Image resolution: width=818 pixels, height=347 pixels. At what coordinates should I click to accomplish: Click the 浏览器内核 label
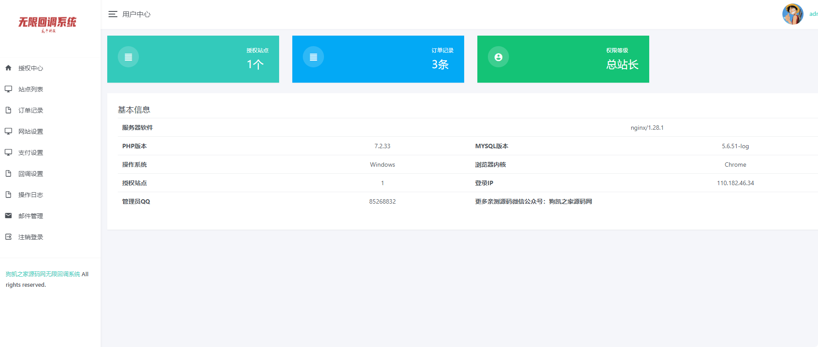[x=491, y=164]
